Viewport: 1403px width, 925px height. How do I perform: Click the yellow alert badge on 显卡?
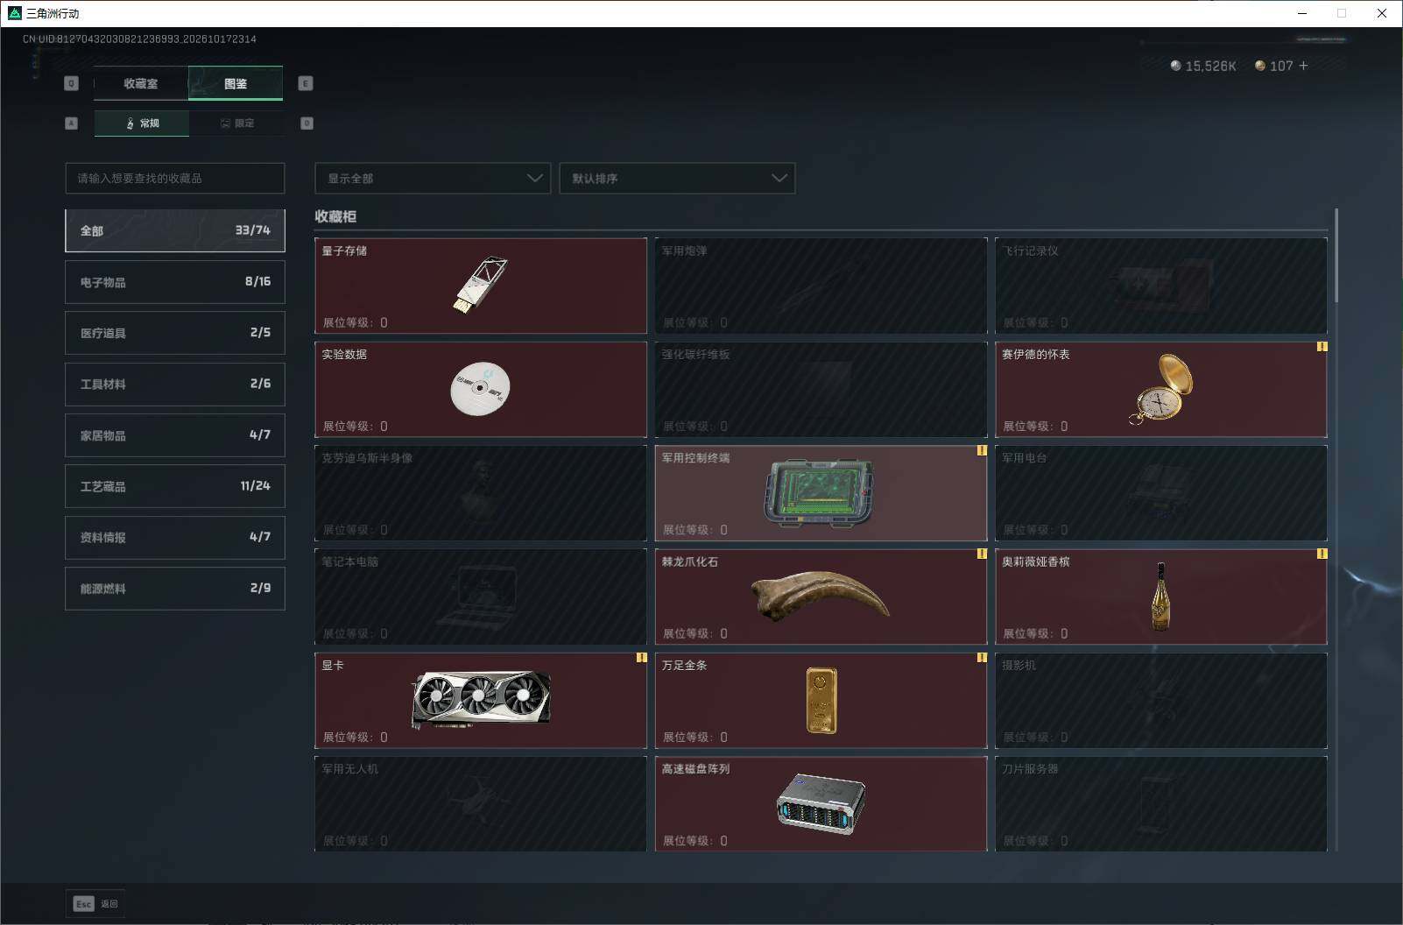641,658
